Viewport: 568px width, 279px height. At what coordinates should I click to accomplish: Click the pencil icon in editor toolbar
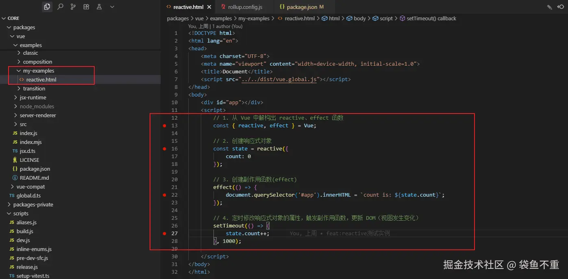click(x=549, y=7)
